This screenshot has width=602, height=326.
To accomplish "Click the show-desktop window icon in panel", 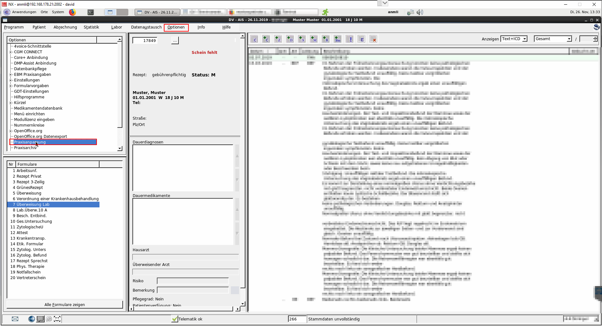I will [110, 12].
